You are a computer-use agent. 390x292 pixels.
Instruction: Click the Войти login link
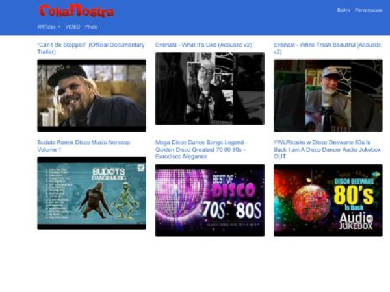coord(343,10)
